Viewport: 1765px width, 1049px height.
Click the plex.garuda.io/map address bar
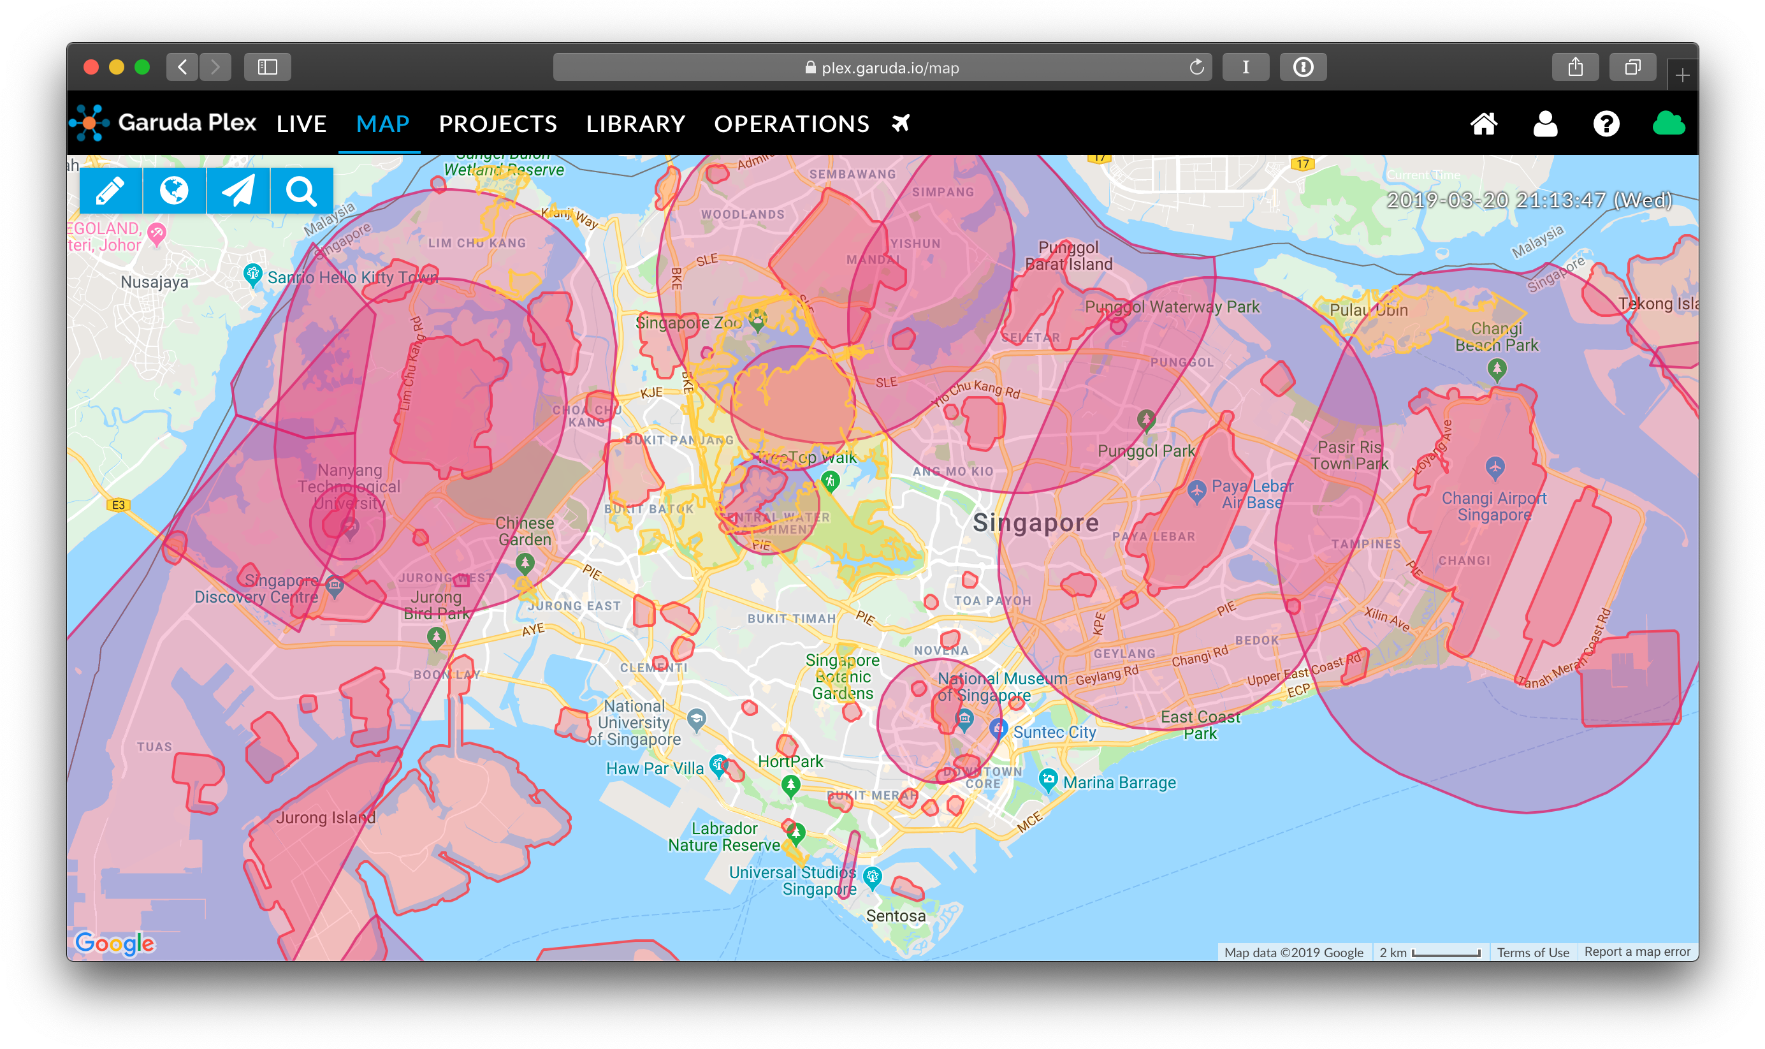click(882, 67)
